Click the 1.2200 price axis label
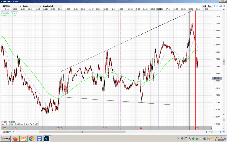The height and width of the screenshot is (142, 227). (217, 23)
